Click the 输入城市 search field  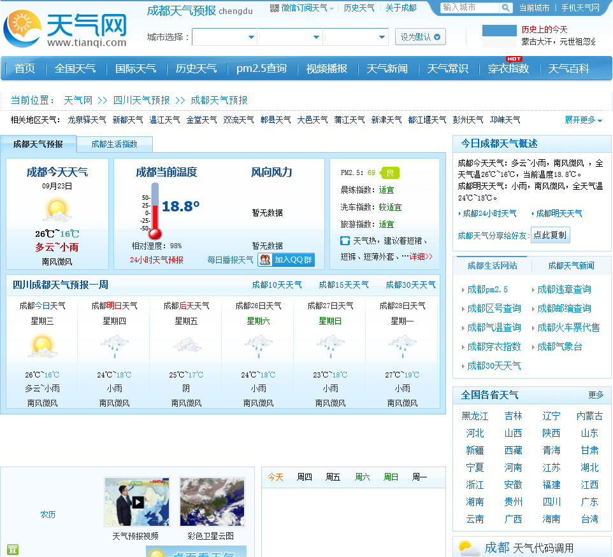click(x=470, y=8)
